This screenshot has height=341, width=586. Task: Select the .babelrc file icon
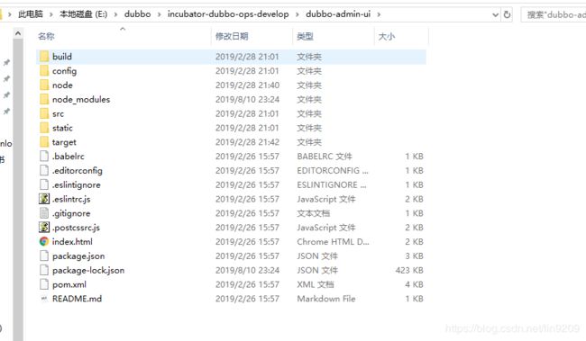44,157
